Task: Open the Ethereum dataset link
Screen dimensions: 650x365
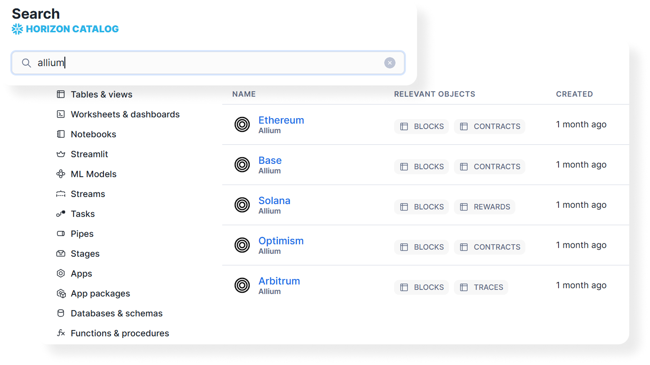Action: click(x=281, y=120)
